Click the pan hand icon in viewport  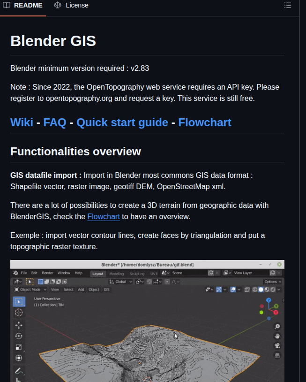(x=277, y=336)
